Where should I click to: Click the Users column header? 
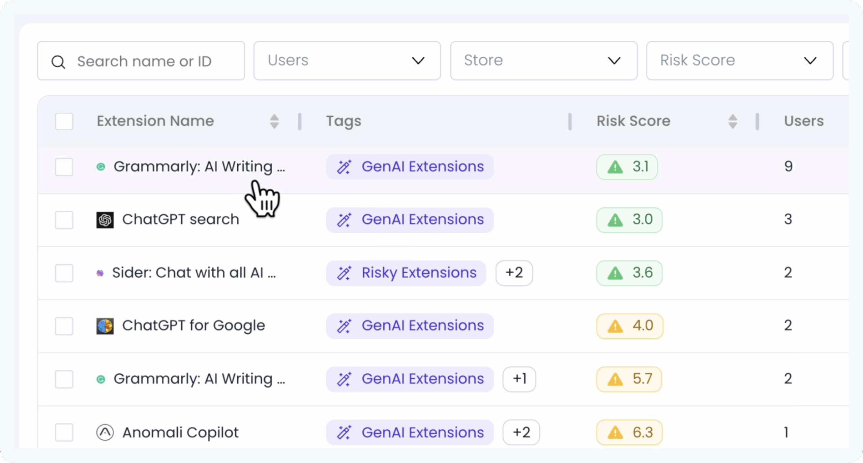[804, 121]
